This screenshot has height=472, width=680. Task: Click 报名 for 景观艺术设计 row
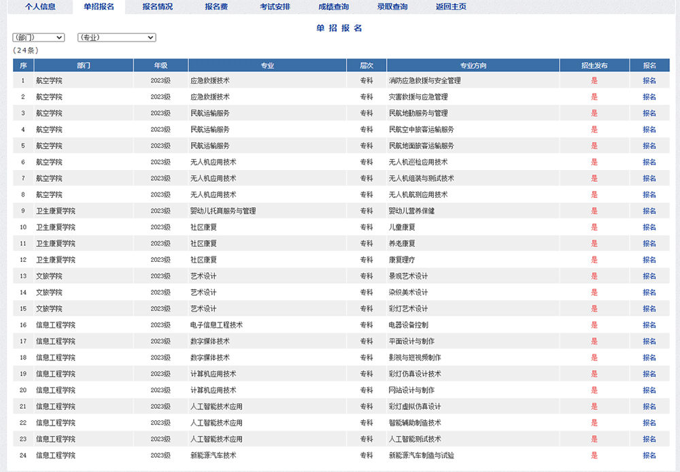pyautogui.click(x=649, y=276)
